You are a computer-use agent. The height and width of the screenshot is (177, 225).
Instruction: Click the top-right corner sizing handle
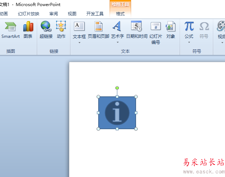(136, 97)
